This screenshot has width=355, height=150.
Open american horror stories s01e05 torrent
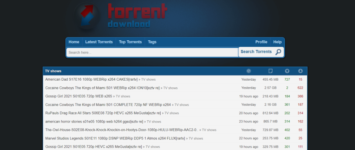(x=94, y=122)
